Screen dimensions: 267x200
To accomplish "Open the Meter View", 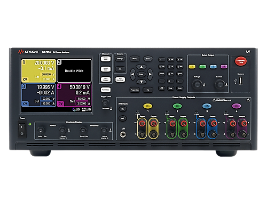I will click(x=106, y=59).
